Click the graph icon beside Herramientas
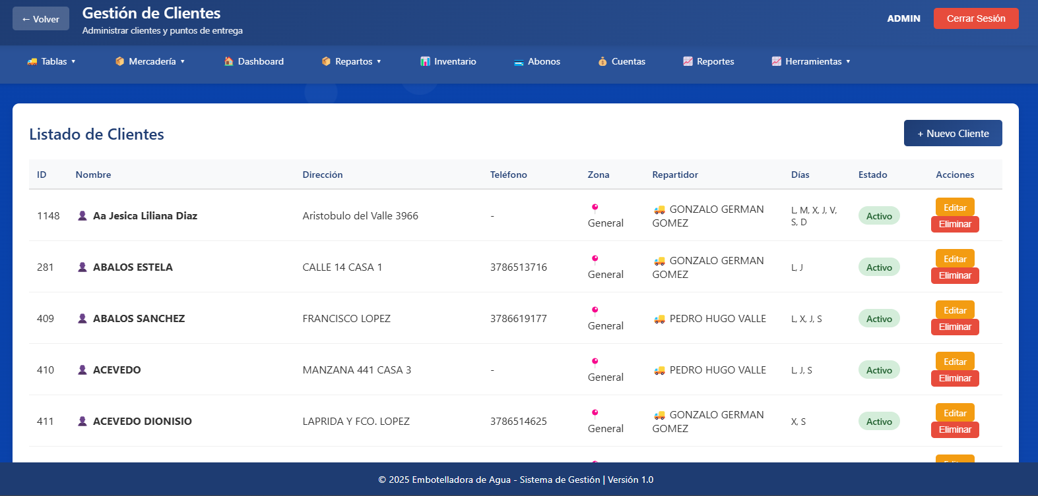This screenshot has width=1038, height=496. [776, 61]
